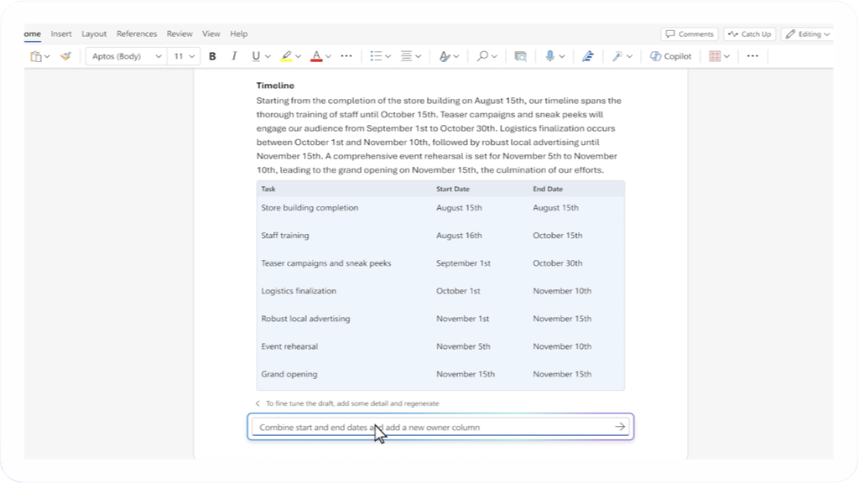Screen dimensions: 859x483
Task: Open more ribbon options at toolbar end
Action: 752,56
